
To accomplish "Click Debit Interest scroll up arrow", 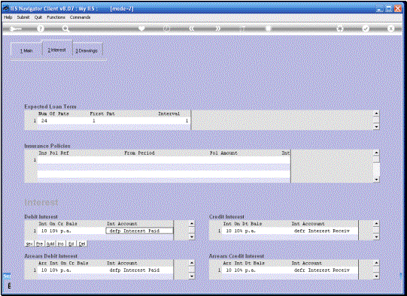I will point(192,223).
